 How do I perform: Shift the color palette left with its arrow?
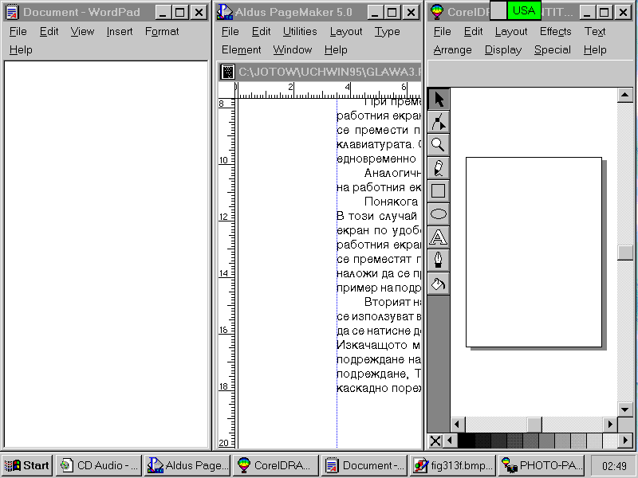[450, 441]
